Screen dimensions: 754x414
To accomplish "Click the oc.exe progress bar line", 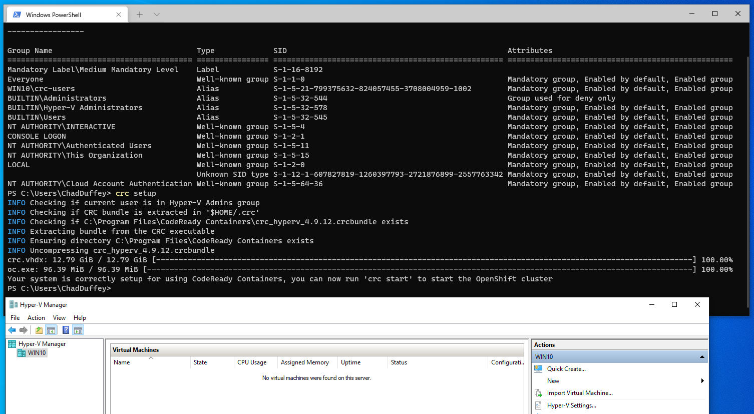I will coord(370,269).
